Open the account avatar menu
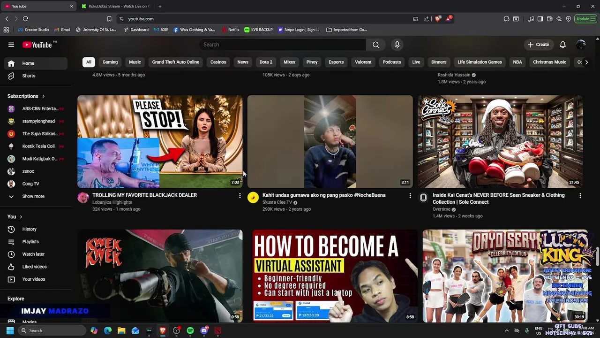 pyautogui.click(x=581, y=45)
